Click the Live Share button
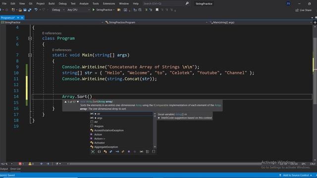 point(304,10)
